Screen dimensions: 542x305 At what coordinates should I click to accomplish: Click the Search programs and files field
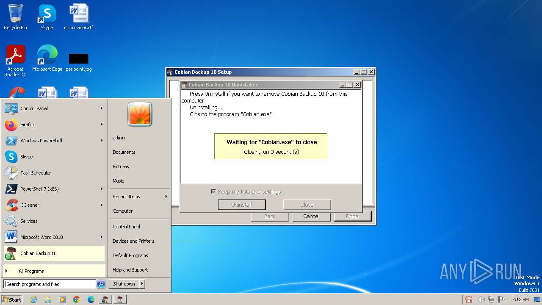50,284
